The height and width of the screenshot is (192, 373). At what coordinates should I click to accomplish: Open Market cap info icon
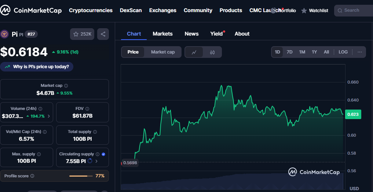point(66,85)
